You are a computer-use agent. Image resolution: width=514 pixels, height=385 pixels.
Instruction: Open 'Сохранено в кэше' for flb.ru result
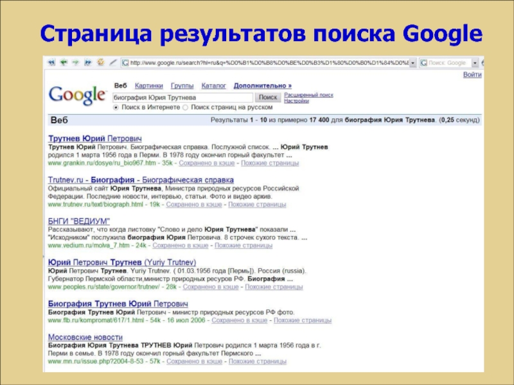pyautogui.click(x=239, y=320)
